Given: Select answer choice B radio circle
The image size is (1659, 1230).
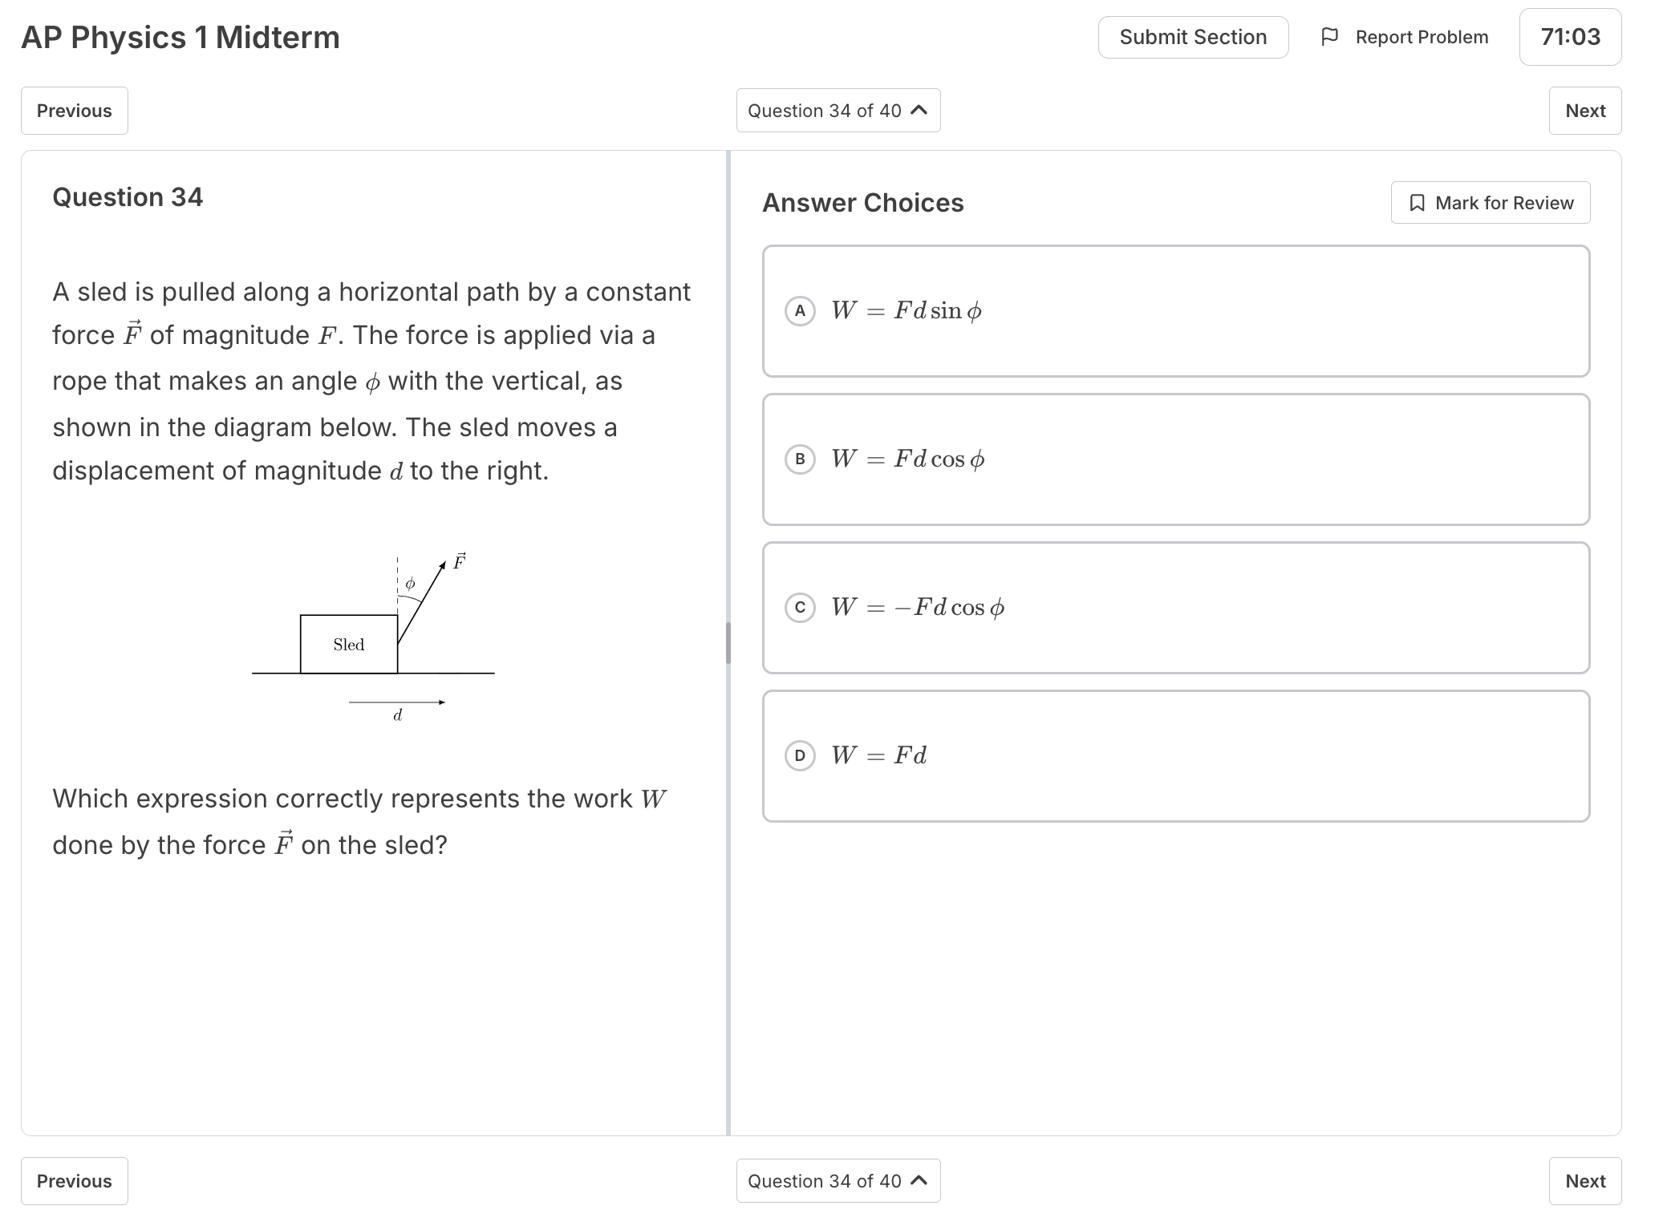Looking at the screenshot, I should 800,459.
